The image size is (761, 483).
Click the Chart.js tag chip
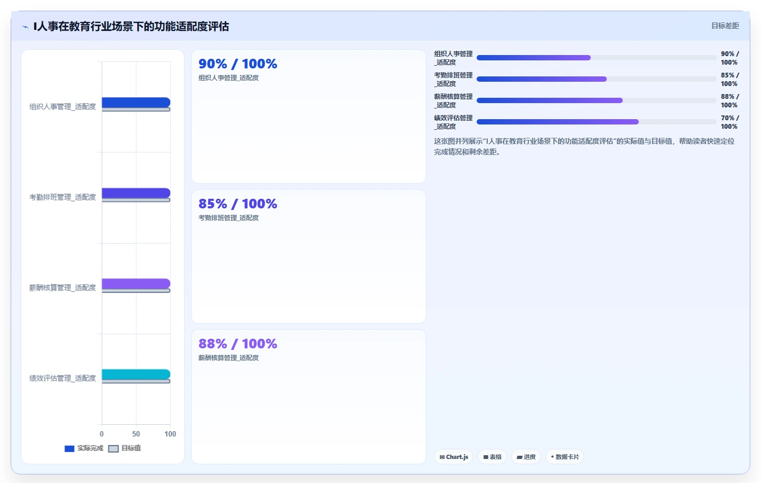pyautogui.click(x=454, y=457)
